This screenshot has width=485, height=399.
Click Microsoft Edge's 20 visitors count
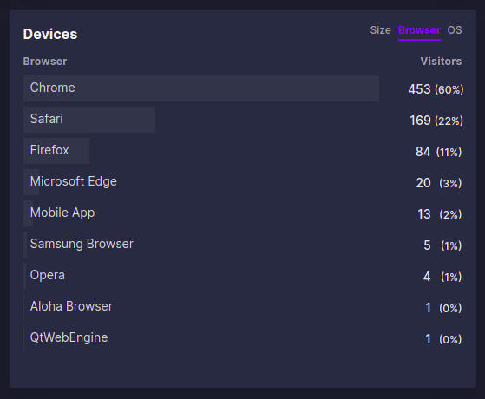[x=423, y=183]
